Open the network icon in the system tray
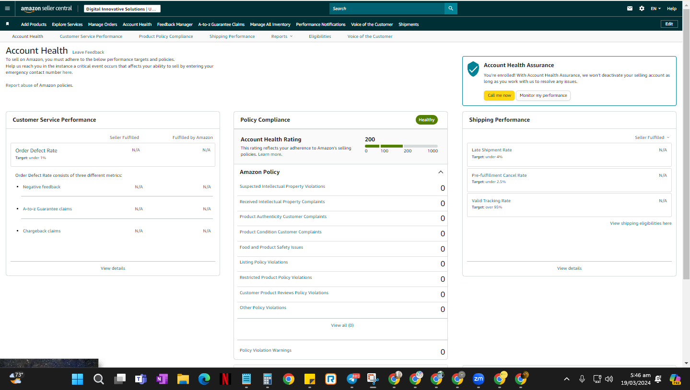Image resolution: width=690 pixels, height=390 pixels. (x=597, y=379)
